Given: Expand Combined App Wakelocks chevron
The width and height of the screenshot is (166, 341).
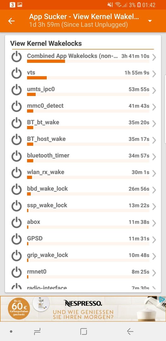Looking at the screenshot, I should (154, 57).
